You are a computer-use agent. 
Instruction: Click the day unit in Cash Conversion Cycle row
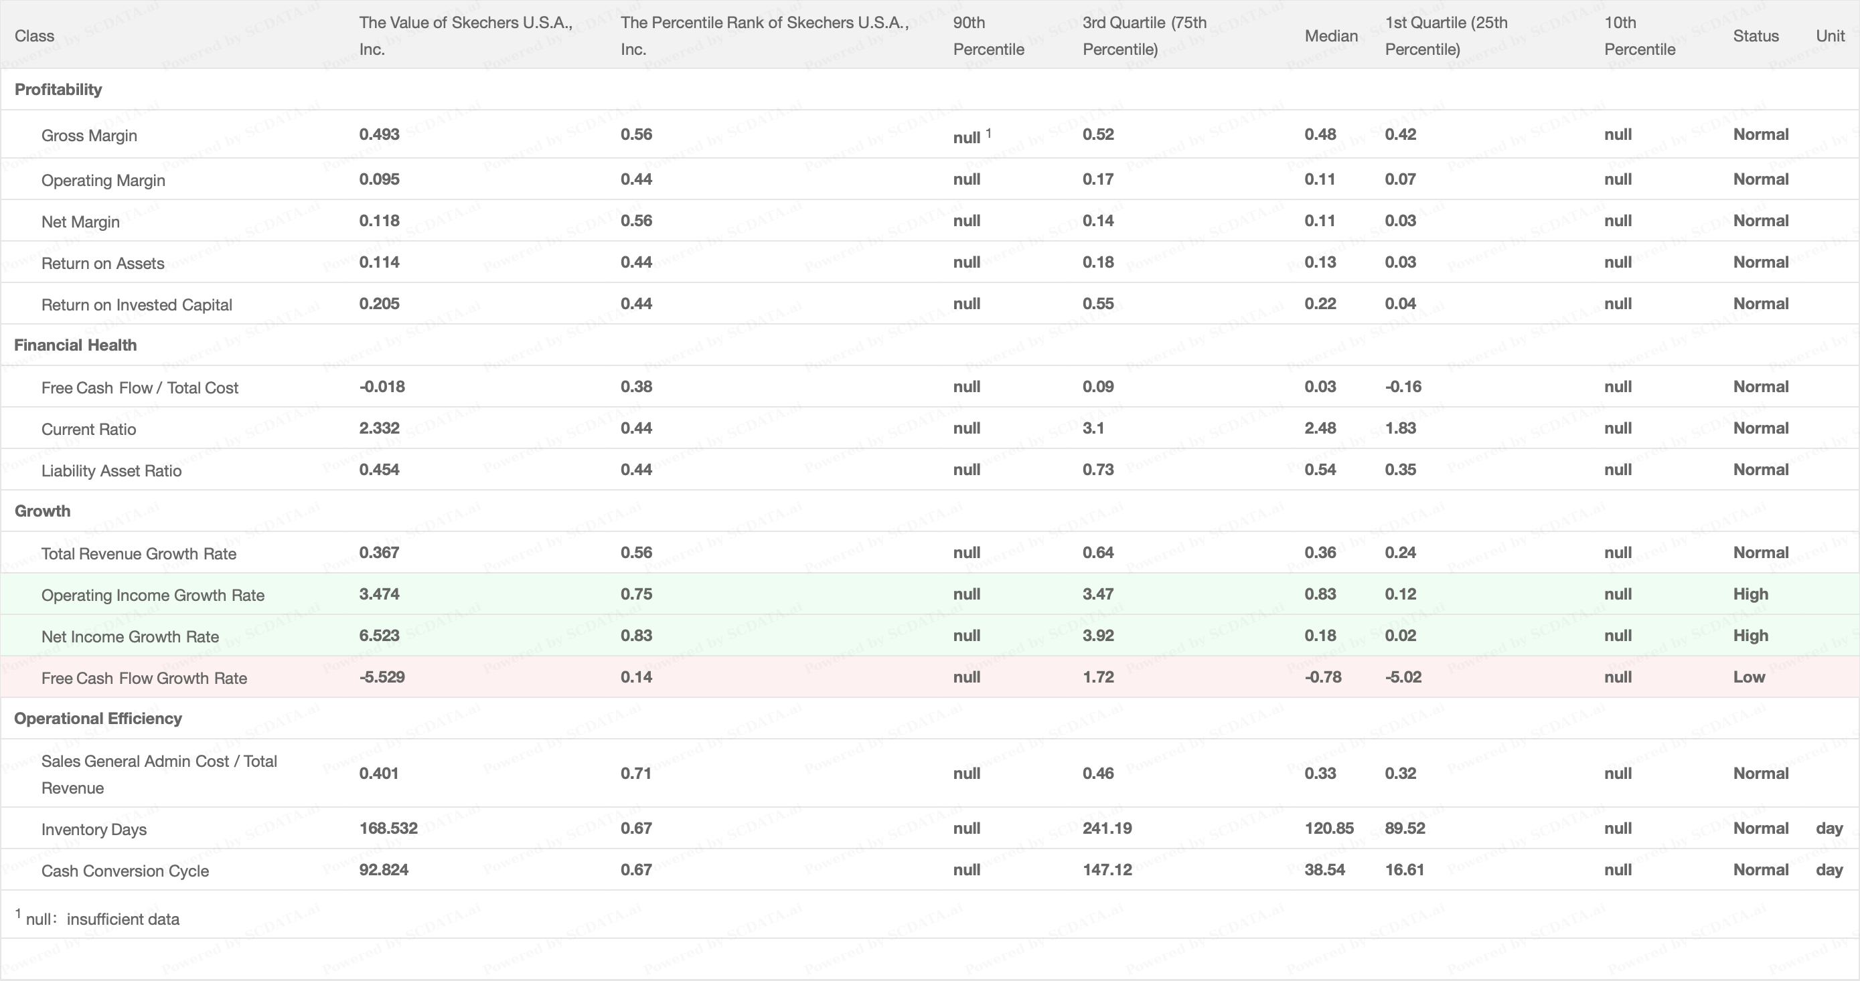1829,869
